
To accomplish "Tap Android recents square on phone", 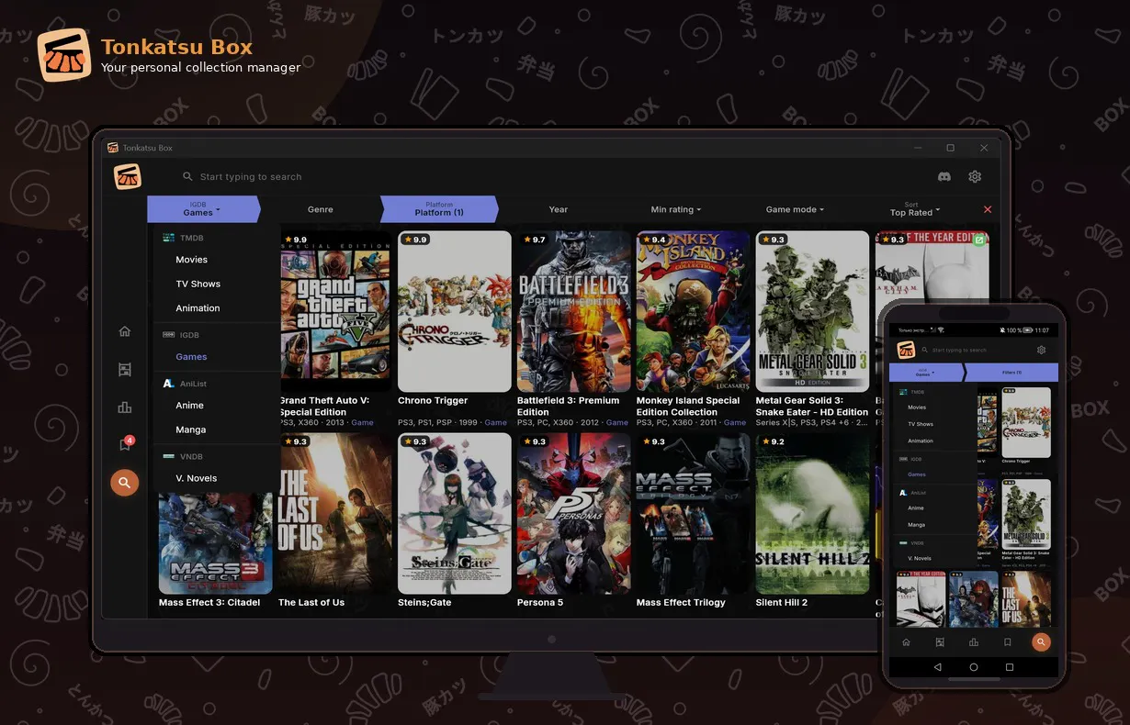I will [x=1010, y=667].
